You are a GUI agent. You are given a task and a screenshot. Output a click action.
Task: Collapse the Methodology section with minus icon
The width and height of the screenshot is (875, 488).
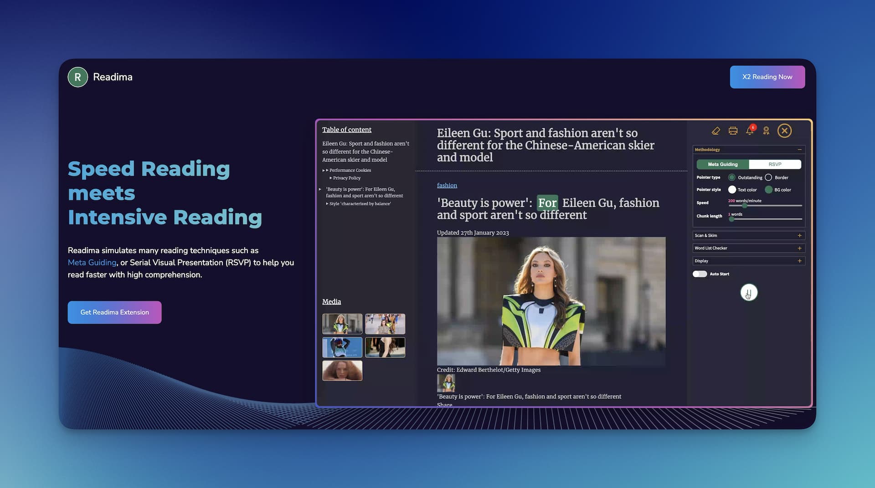(x=799, y=150)
